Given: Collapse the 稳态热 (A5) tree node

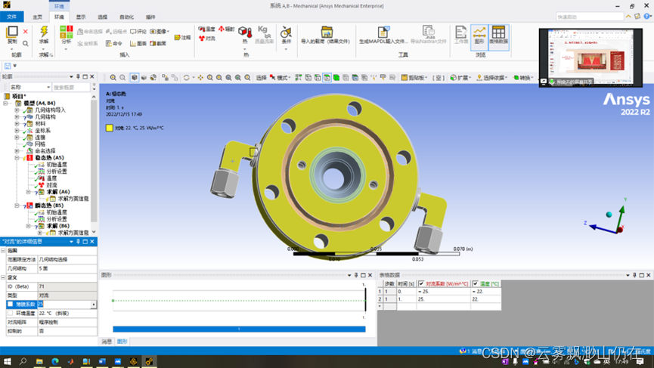Looking at the screenshot, I should click(17, 158).
